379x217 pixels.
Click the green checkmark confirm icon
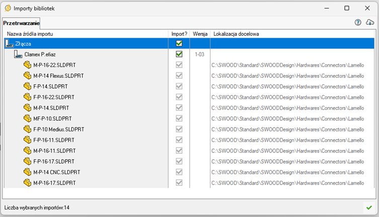pyautogui.click(x=369, y=207)
